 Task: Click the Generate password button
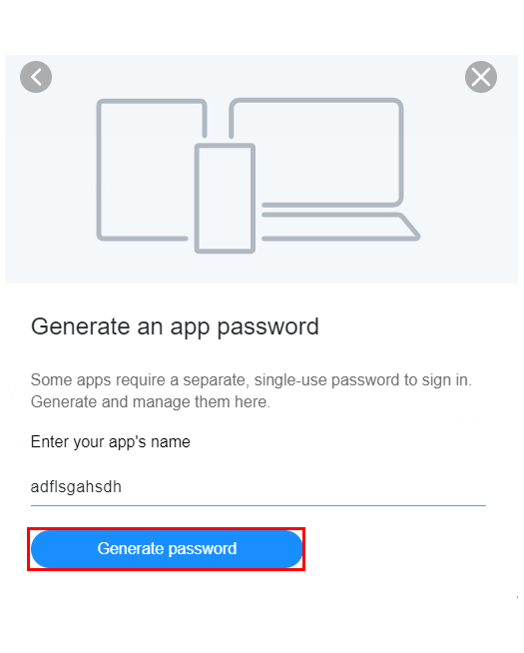[167, 549]
